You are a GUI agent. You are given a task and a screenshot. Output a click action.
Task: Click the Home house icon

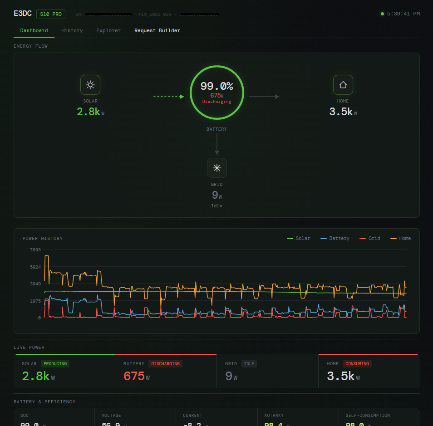[343, 85]
